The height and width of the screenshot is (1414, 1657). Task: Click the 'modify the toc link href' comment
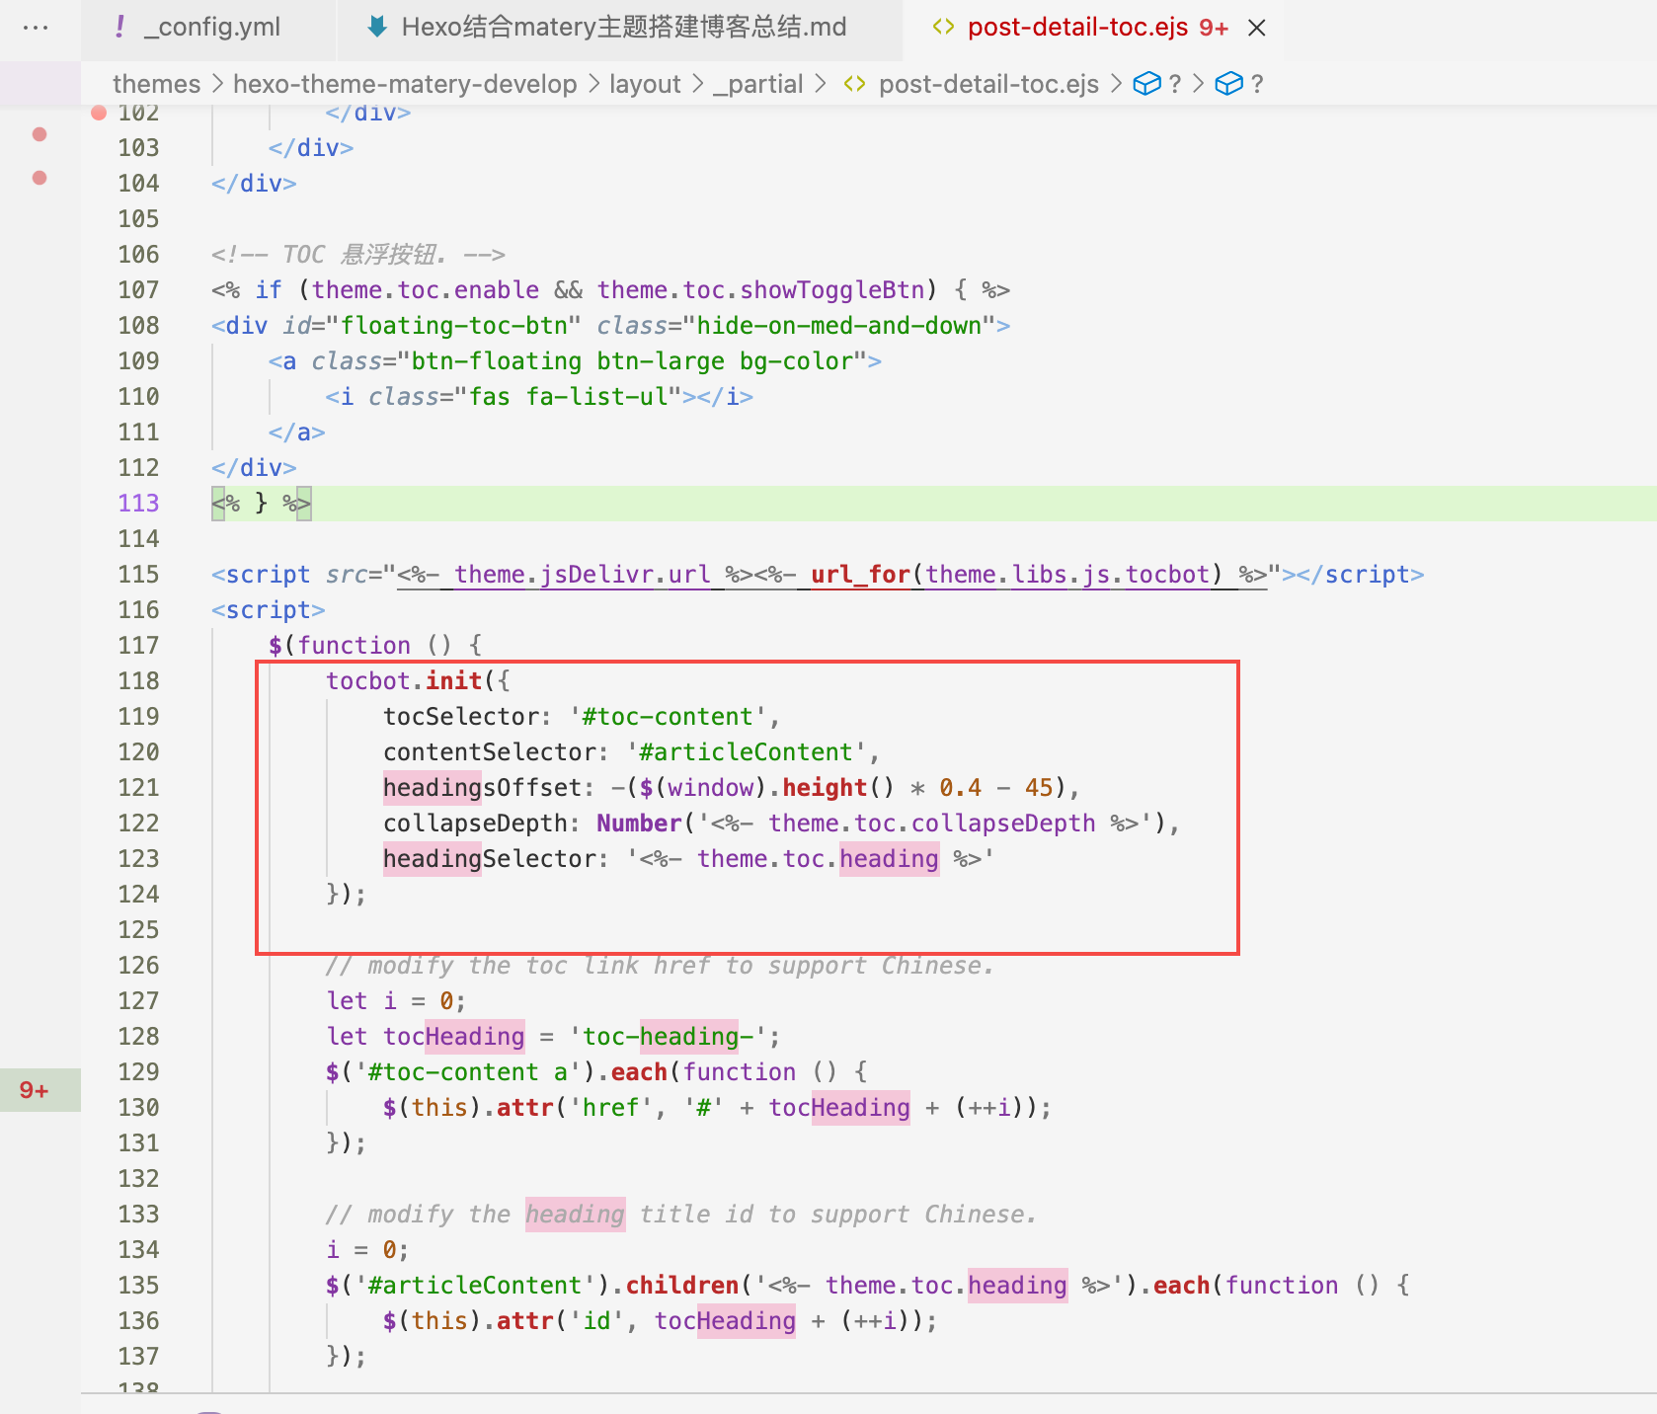(660, 965)
